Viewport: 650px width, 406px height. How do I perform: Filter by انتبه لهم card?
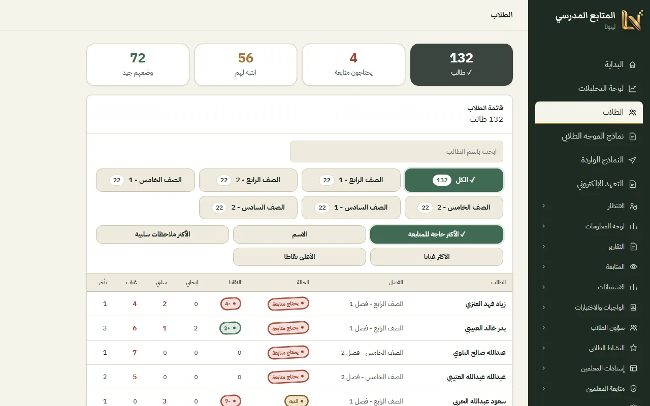[246, 64]
